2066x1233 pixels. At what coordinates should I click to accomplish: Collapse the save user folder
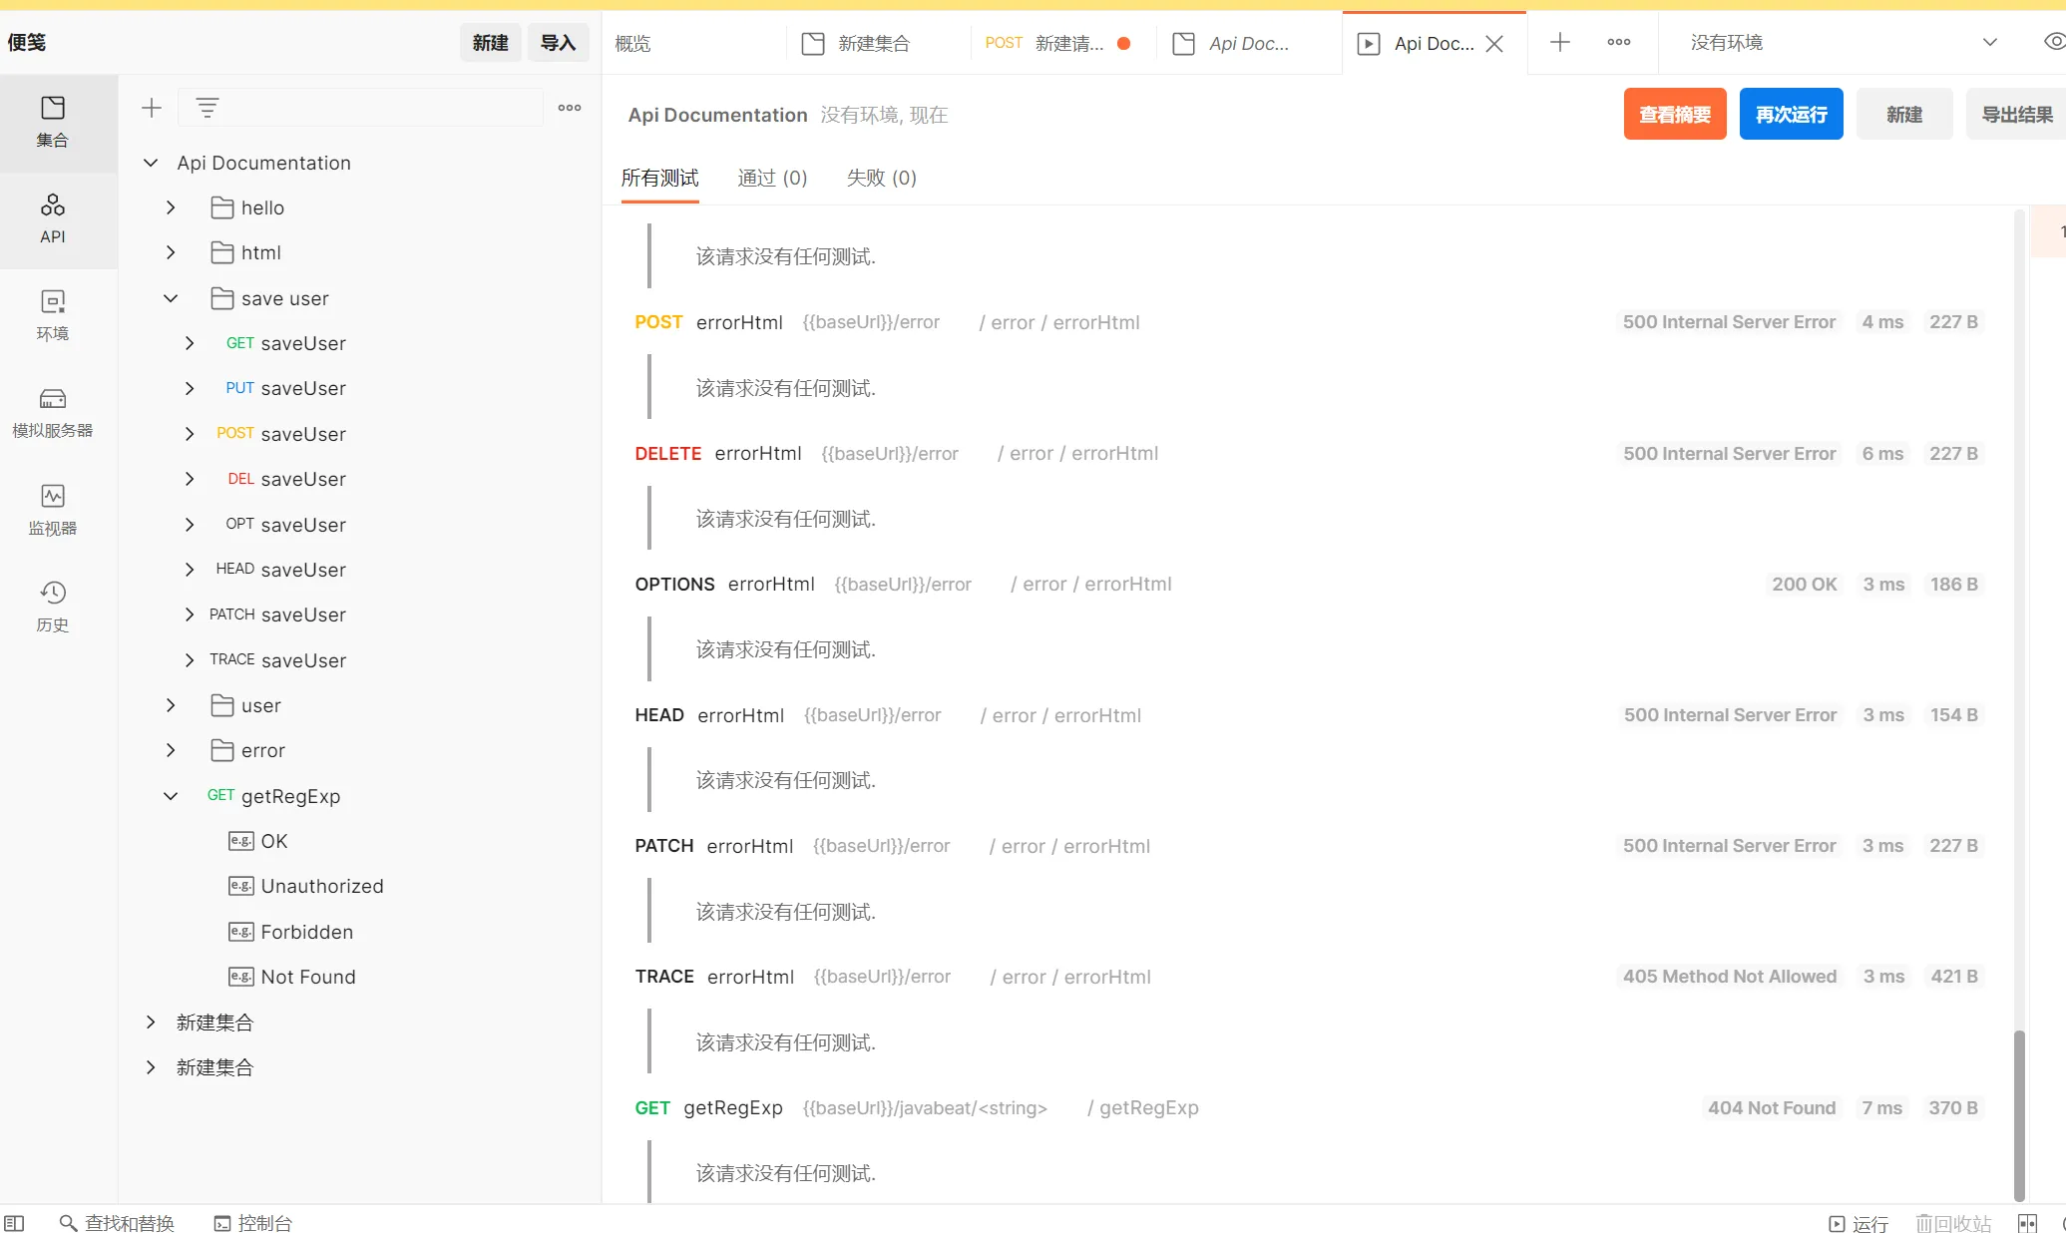tap(171, 298)
